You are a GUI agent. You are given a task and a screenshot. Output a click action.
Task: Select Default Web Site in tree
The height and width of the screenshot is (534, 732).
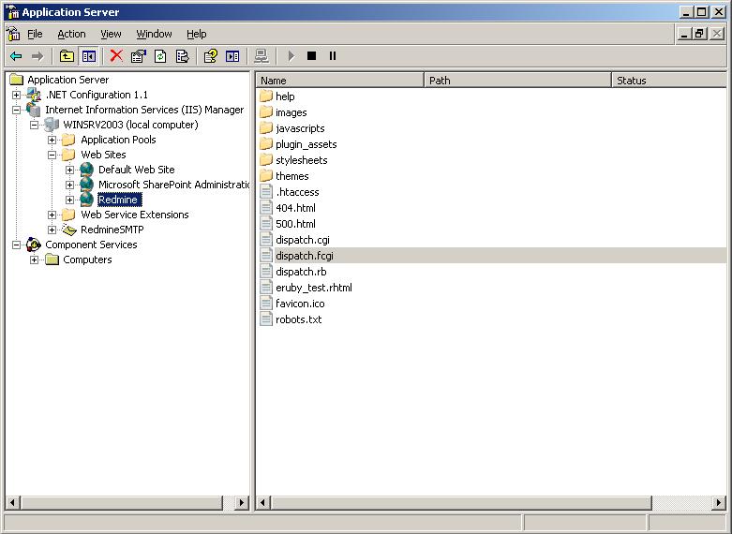136,170
